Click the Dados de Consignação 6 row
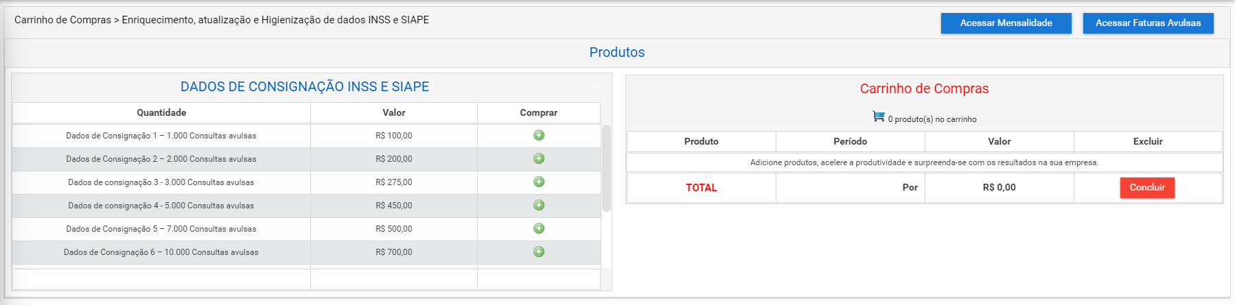This screenshot has height=305, width=1235. (306, 252)
